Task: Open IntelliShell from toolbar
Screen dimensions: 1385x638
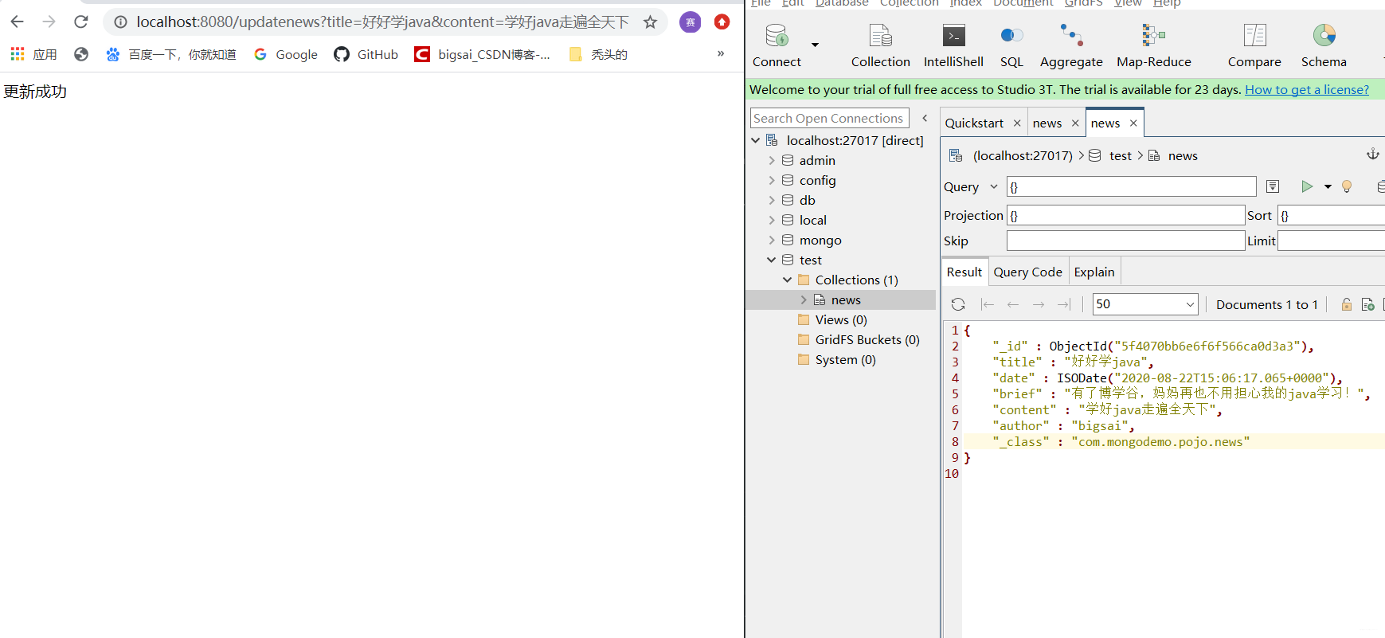Action: (x=953, y=45)
